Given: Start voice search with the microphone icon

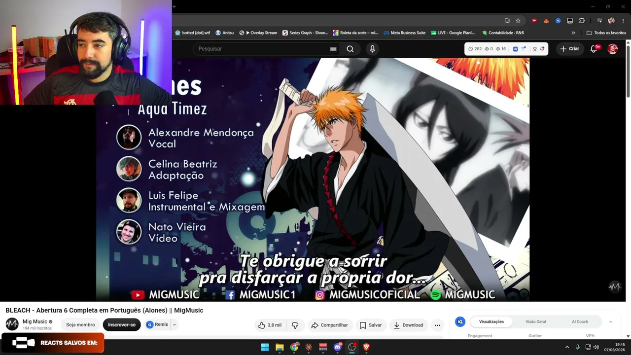Looking at the screenshot, I should pyautogui.click(x=372, y=49).
